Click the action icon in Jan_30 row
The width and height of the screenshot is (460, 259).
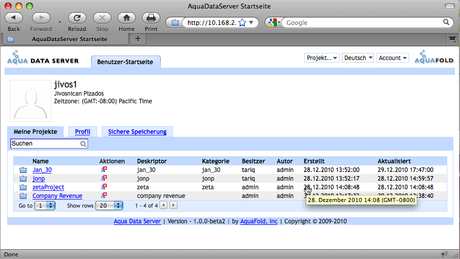(104, 169)
